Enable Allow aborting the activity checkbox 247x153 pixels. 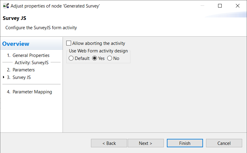(69, 43)
